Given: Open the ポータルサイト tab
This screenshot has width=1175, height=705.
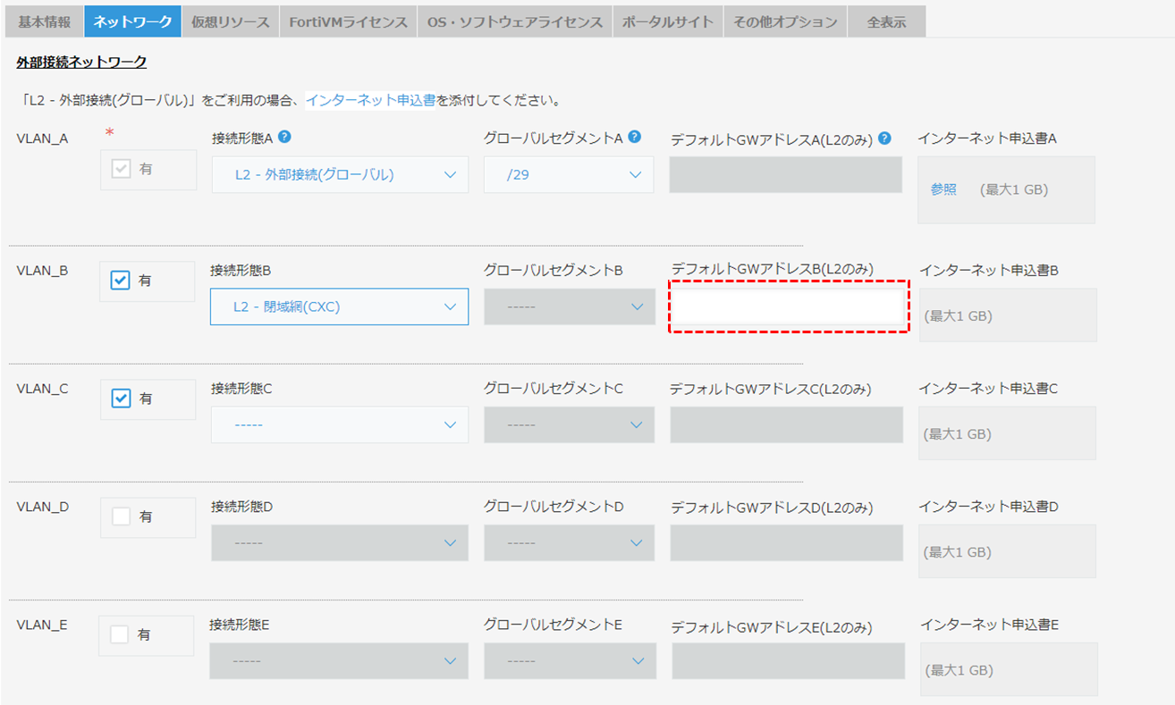Looking at the screenshot, I should (668, 22).
